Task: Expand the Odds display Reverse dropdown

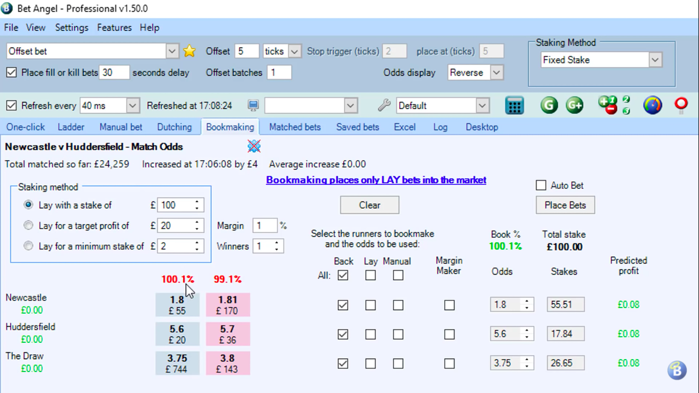Action: coord(496,73)
